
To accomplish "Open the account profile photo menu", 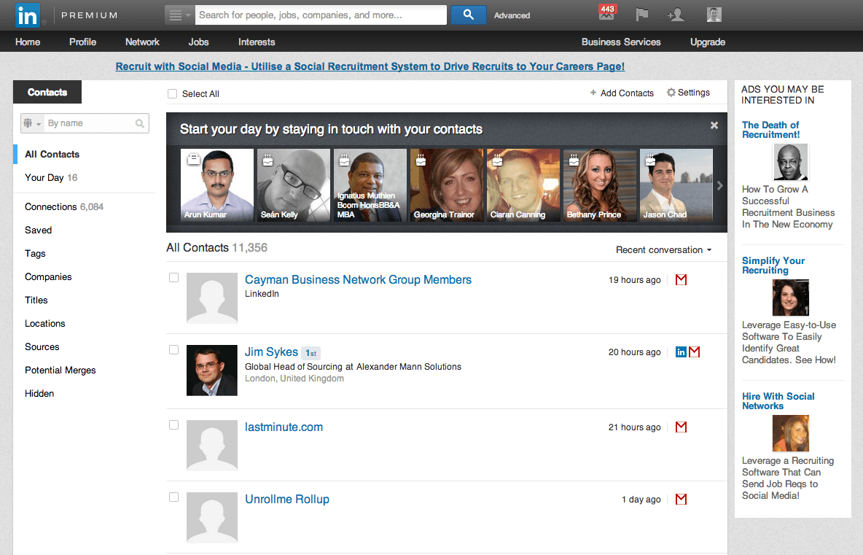I will pyautogui.click(x=714, y=15).
